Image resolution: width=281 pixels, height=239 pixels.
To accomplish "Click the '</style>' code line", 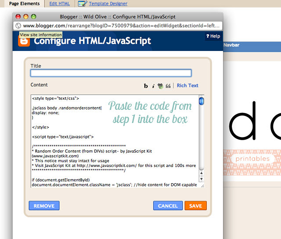I will [40, 127].
